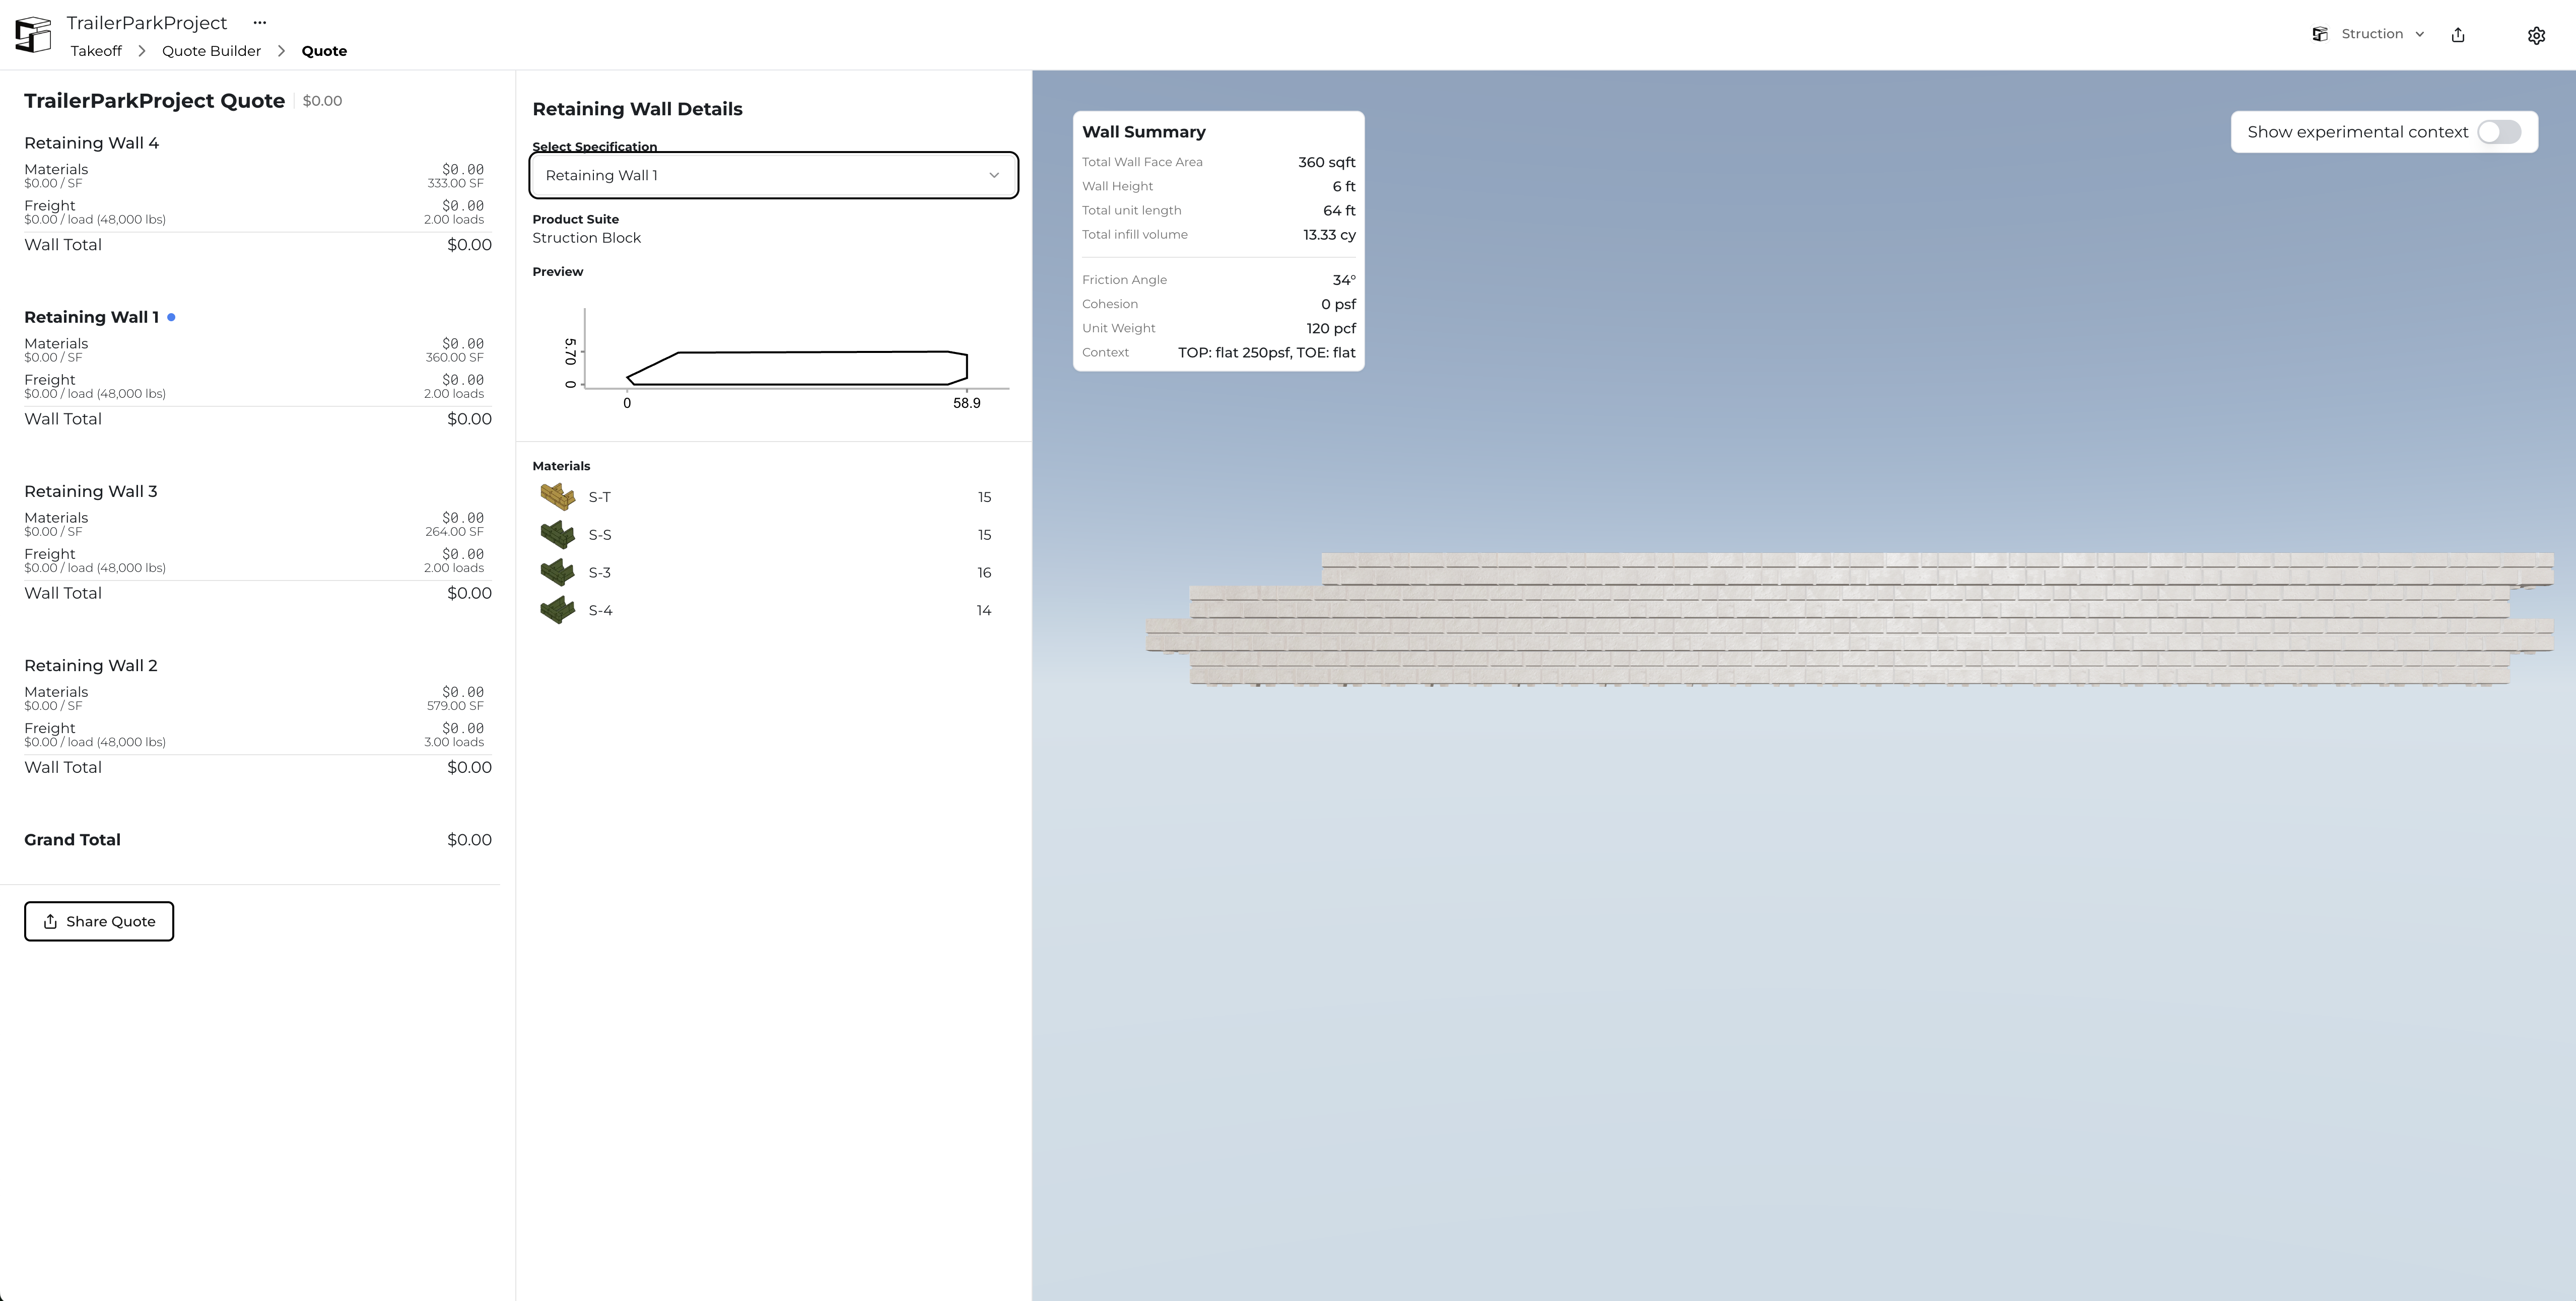2576x1301 pixels.
Task: Select the Quote breadcrumb link
Action: [x=323, y=50]
